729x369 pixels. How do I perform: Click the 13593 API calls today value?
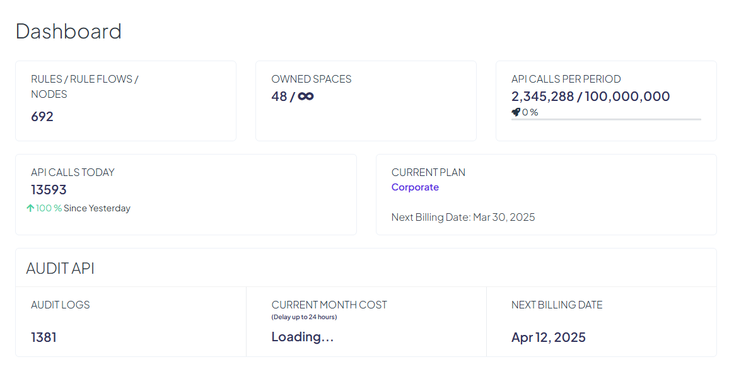click(49, 190)
